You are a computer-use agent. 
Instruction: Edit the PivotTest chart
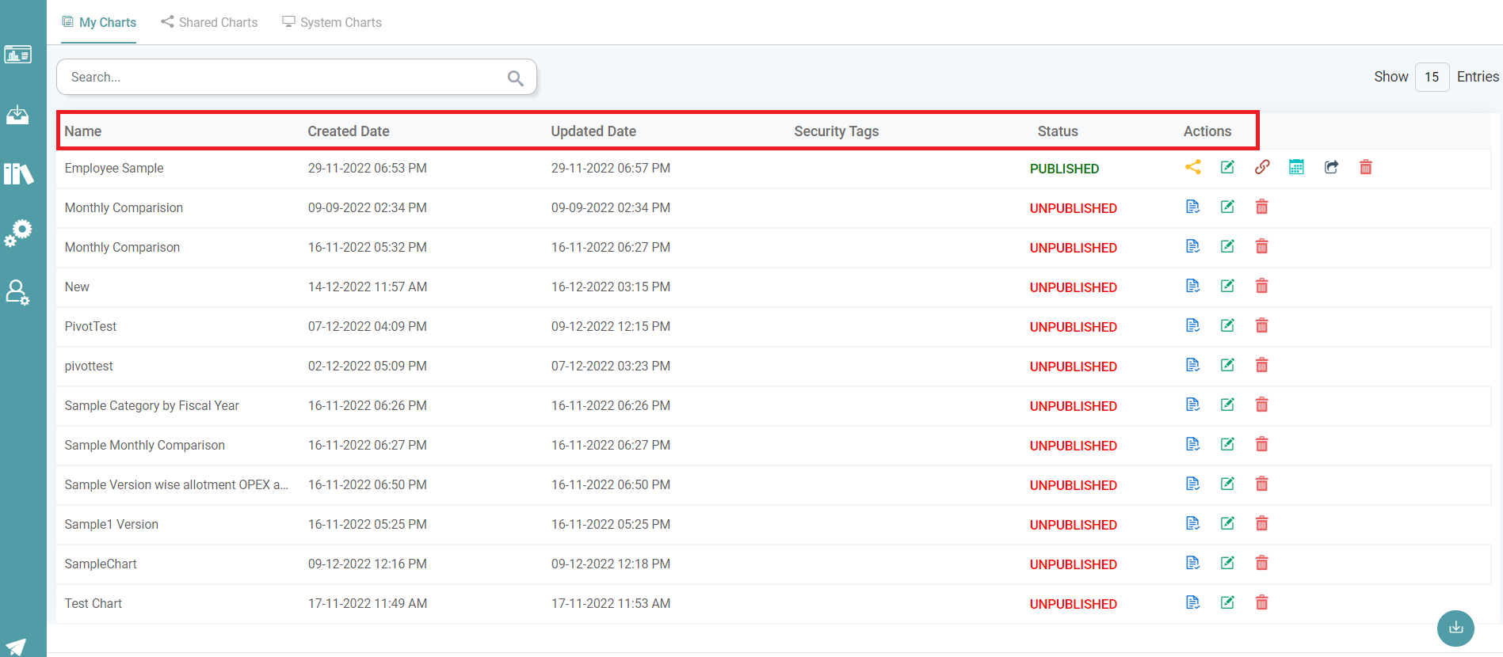(x=1227, y=325)
